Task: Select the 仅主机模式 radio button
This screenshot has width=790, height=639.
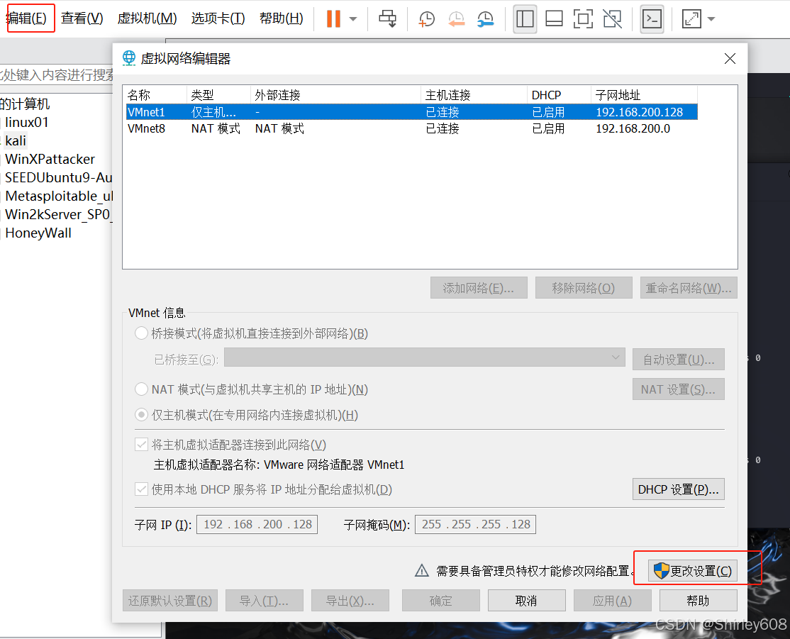Action: 142,415
